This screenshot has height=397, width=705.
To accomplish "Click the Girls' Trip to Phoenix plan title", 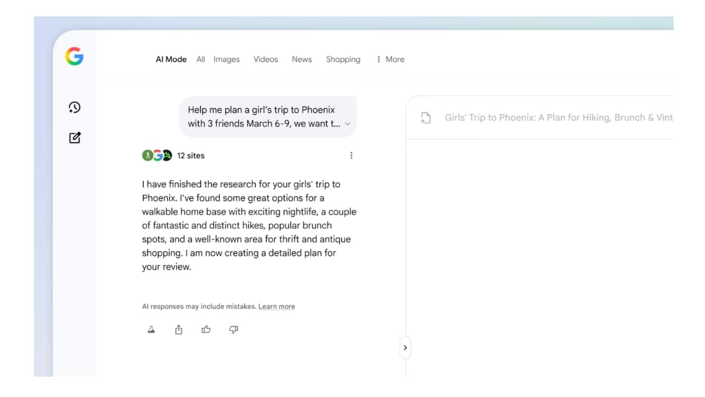I will 559,117.
